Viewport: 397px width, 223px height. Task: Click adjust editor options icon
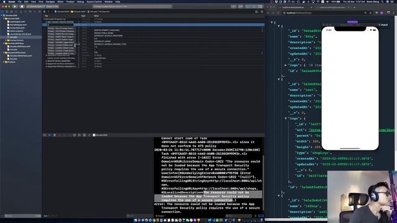point(257,12)
